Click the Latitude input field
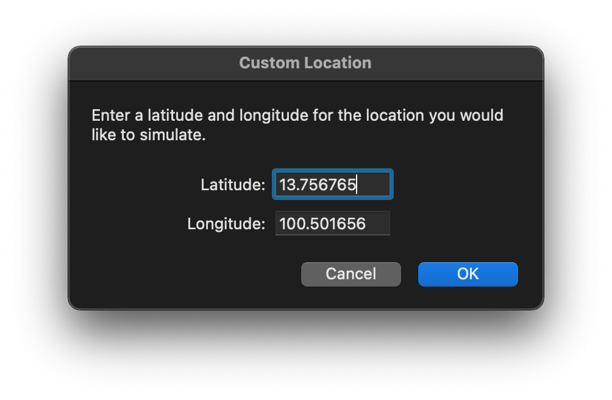The image size is (612, 400). click(333, 184)
